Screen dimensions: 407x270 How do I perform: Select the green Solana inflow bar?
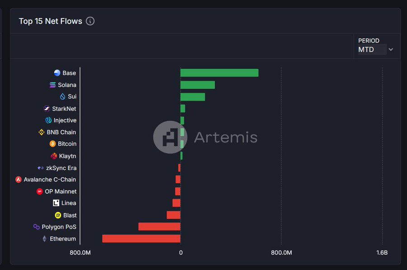[198, 85]
